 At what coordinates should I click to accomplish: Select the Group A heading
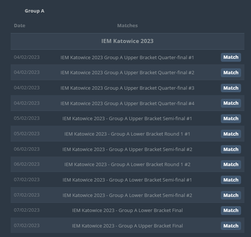point(34,11)
